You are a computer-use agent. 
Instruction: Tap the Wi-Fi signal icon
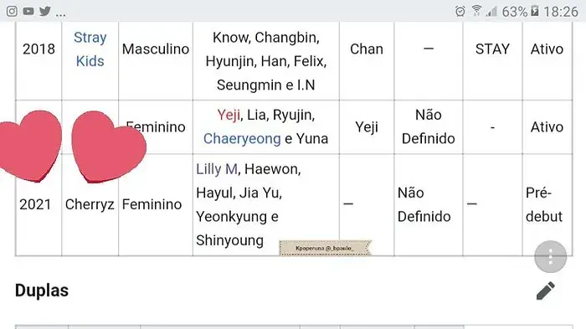tap(476, 11)
